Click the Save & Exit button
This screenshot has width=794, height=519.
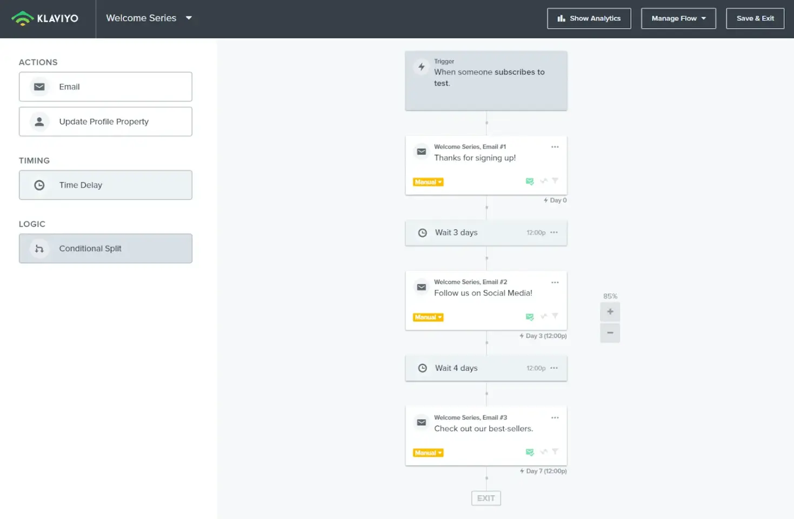(755, 18)
